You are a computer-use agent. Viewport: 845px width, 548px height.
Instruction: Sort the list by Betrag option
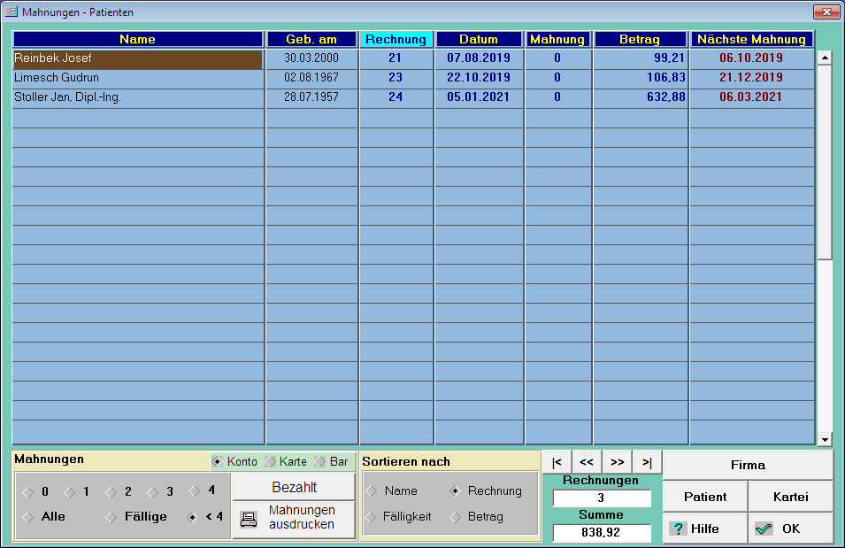click(x=457, y=517)
